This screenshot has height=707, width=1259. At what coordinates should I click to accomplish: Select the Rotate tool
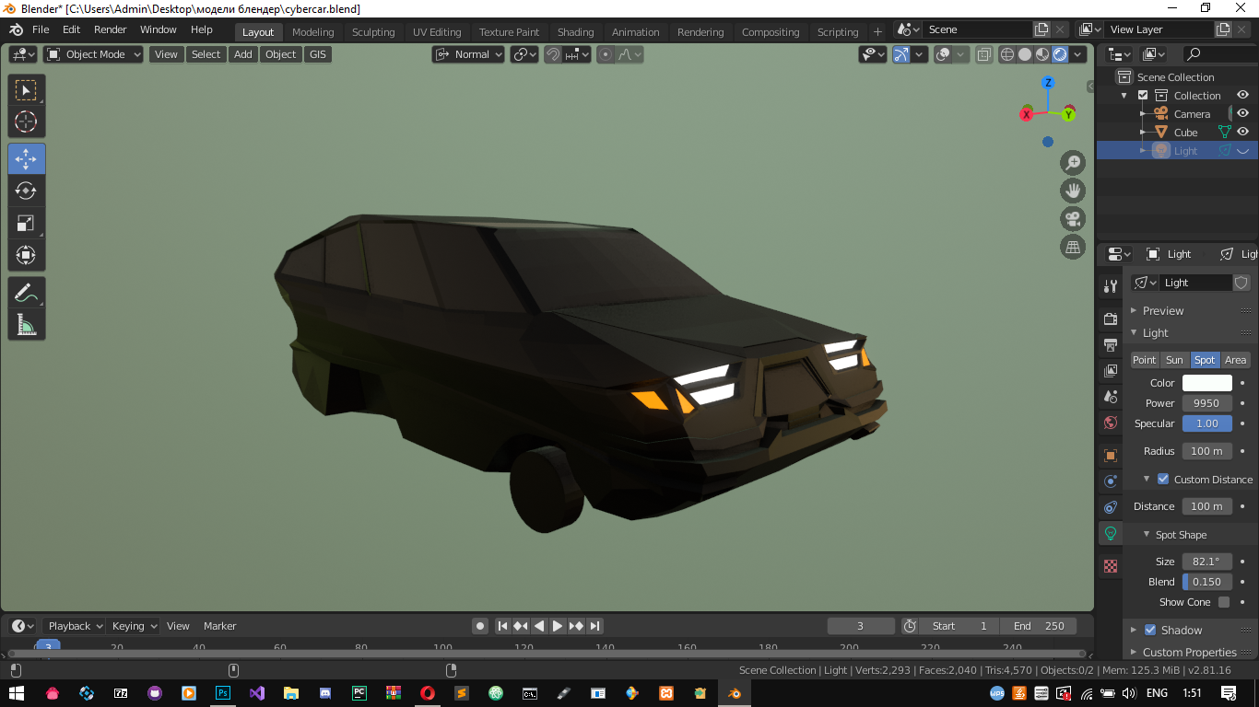(26, 191)
